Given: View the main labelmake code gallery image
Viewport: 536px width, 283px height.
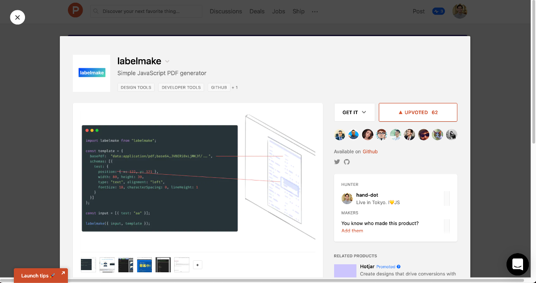Looking at the screenshot, I should [x=198, y=178].
